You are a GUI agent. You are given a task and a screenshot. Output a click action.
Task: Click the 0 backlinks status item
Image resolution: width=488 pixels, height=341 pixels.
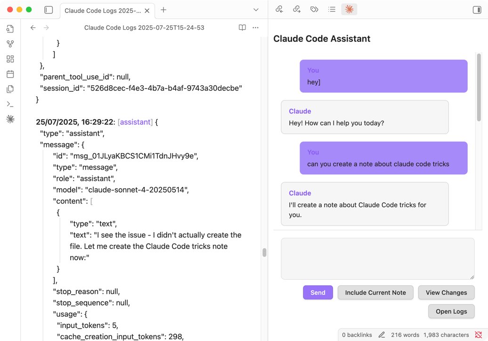[357, 335]
